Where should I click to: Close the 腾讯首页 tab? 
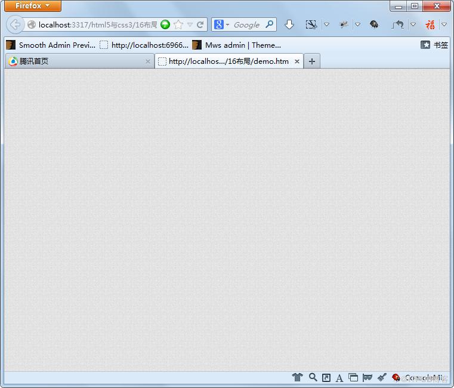[148, 61]
